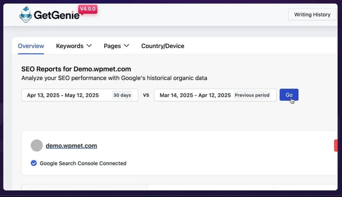Click the blue Go button
Image resolution: width=342 pixels, height=197 pixels.
[289, 95]
